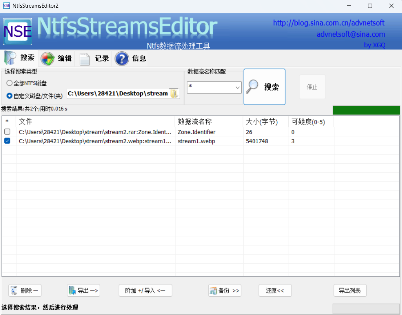Sort by the 可疑度(0-5) column header
402x315 pixels.
[x=311, y=121]
